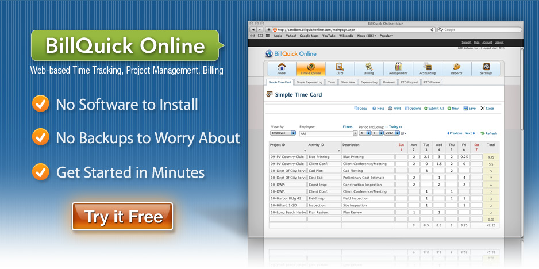The height and width of the screenshot is (269, 539).
Task: Open the Settings gear icon
Action: (x=486, y=67)
